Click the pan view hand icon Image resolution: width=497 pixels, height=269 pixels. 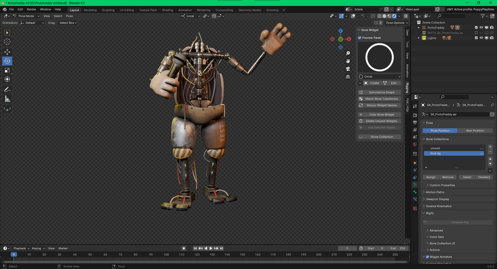(x=348, y=61)
